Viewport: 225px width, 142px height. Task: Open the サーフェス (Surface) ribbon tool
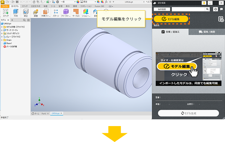[x=76, y=13]
